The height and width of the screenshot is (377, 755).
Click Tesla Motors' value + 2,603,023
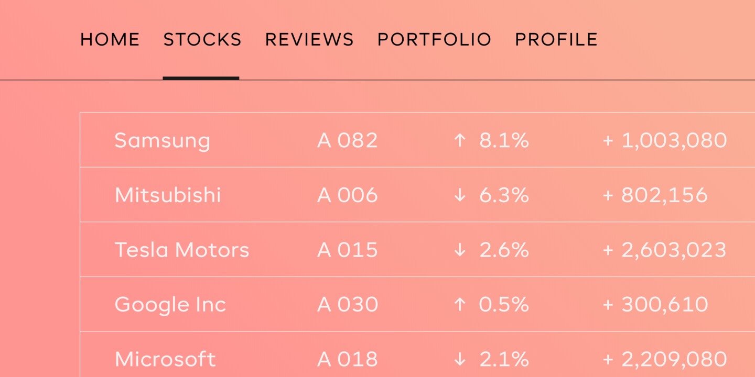pos(665,250)
